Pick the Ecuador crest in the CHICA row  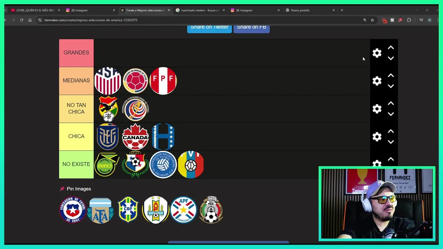click(108, 137)
